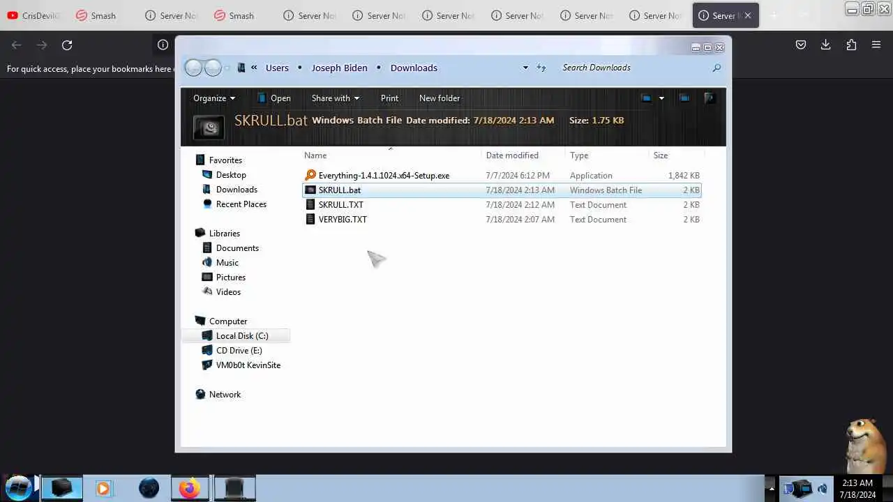The height and width of the screenshot is (502, 893).
Task: Open the Firefox downloads panel icon
Action: coord(826,45)
